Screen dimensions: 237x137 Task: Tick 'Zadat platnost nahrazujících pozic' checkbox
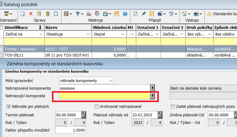[173, 107]
